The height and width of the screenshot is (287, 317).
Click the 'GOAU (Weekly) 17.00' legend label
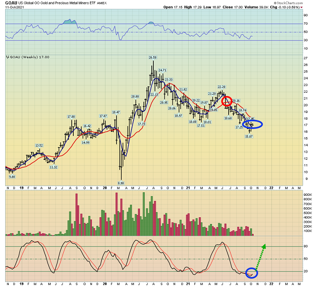coord(29,57)
